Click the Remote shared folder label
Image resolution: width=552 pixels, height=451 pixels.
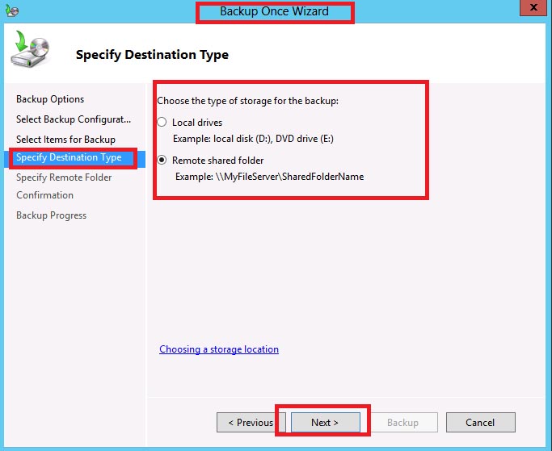tap(217, 161)
